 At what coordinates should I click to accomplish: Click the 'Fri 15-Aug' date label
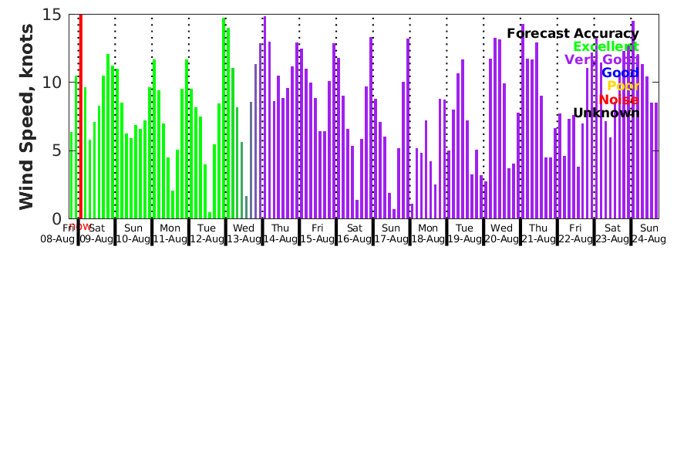tap(318, 234)
